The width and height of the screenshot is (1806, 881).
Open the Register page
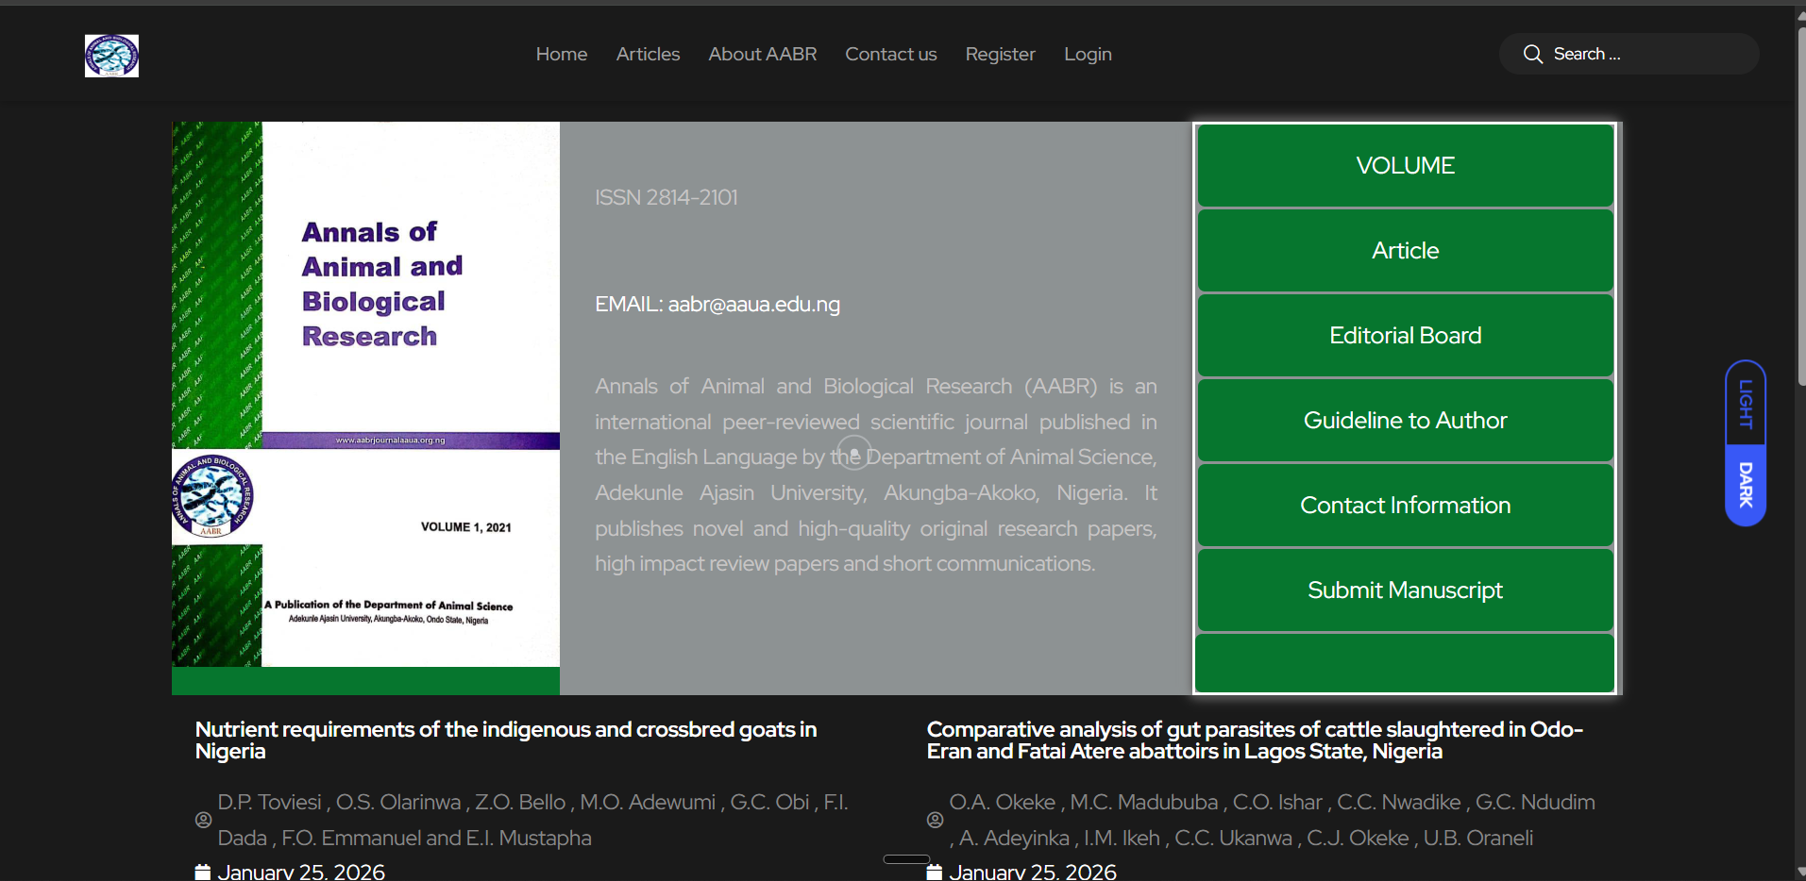pos(1001,55)
